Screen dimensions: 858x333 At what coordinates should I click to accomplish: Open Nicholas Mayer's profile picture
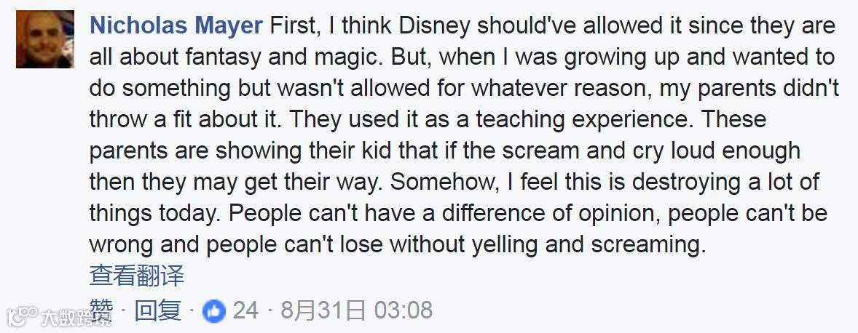(45, 39)
